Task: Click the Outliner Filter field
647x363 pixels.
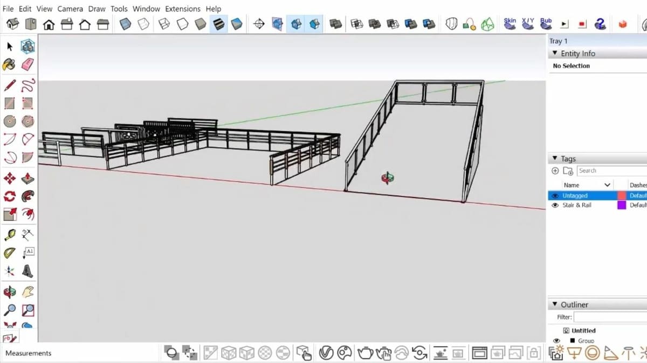Action: (610, 317)
